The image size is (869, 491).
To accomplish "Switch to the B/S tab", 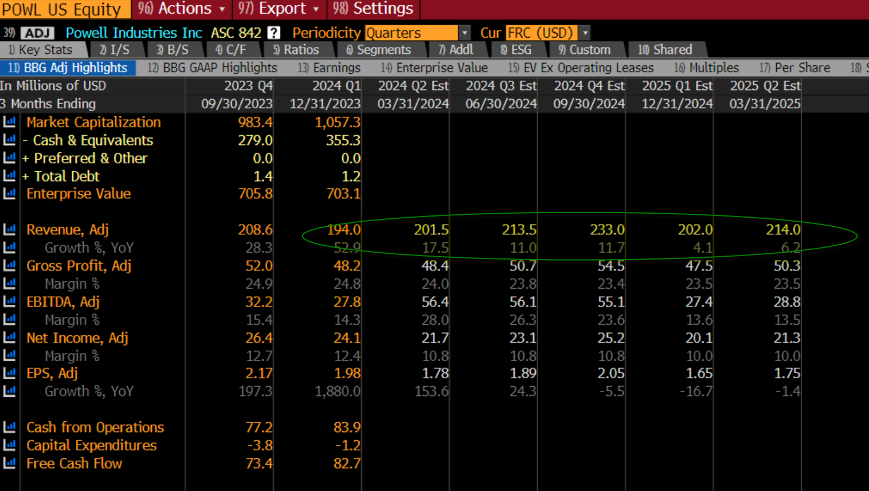I will pyautogui.click(x=173, y=50).
